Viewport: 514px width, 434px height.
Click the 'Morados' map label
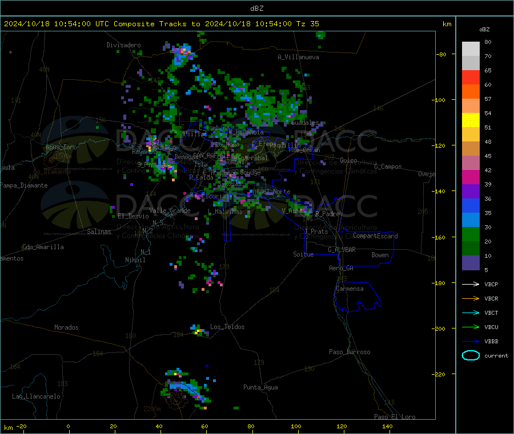[x=66, y=327]
